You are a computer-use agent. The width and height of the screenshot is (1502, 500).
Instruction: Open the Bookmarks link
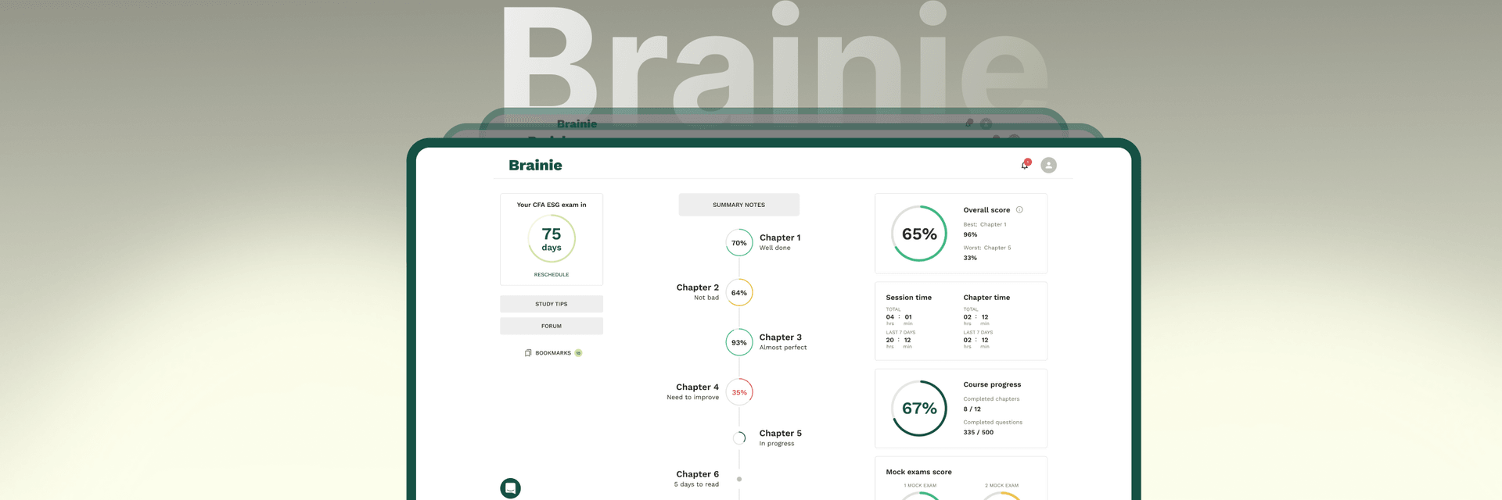coord(553,353)
